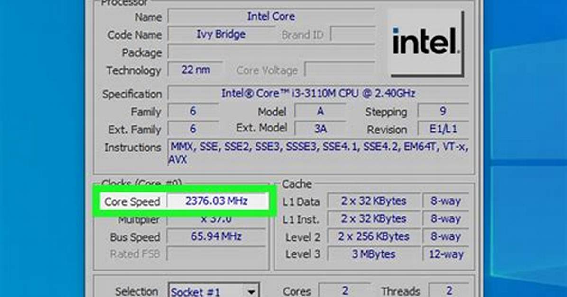Viewport: 567px width, 297px height.
Task: Click the Instructions list starting with MMX
Action: (x=319, y=153)
